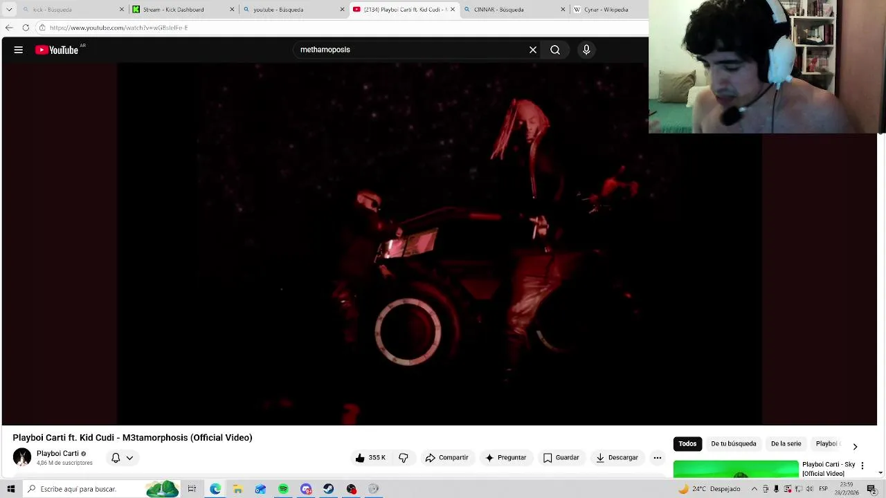Open options for Playboi Carti - Sky video

[x=862, y=465]
